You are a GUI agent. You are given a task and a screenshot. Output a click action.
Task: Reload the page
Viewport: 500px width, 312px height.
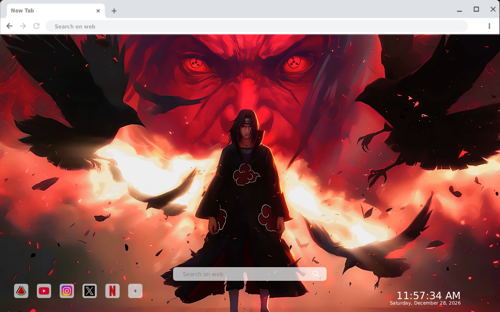(x=36, y=26)
